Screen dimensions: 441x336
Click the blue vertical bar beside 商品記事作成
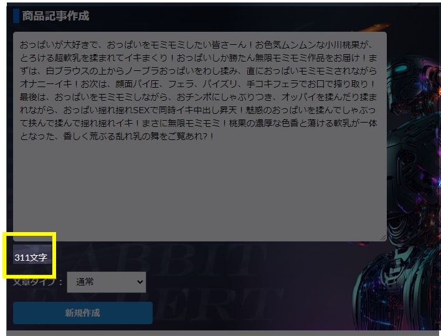(x=16, y=16)
